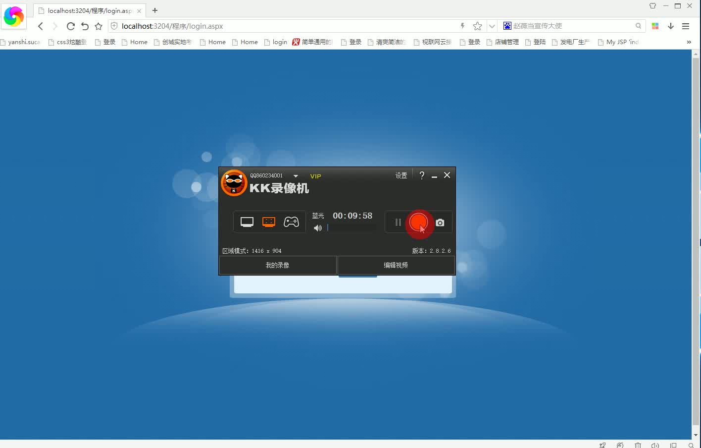Take a screenshot with the camera icon
701x448 pixels.
[x=440, y=223]
